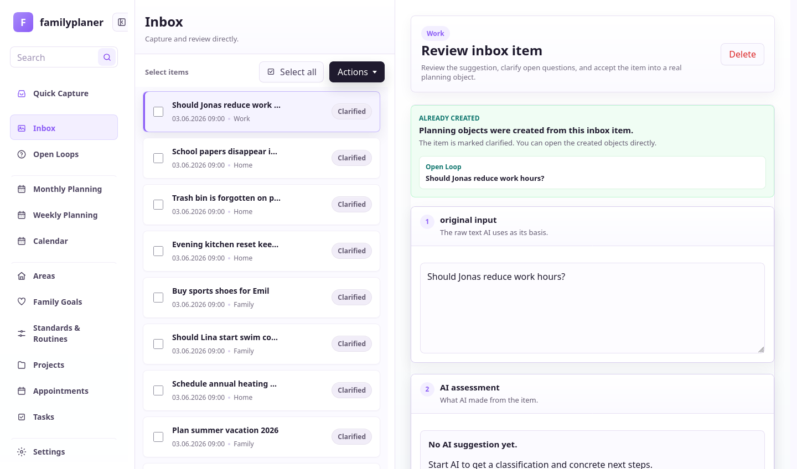This screenshot has height=469, width=797.
Task: Click the Work category tag
Action: coord(435,33)
